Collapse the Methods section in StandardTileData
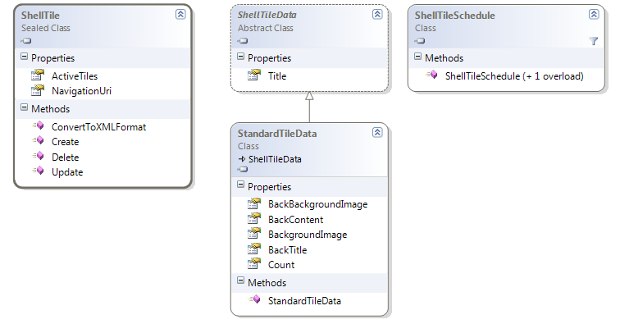Screen dimensions: 620x324 pos(240,281)
